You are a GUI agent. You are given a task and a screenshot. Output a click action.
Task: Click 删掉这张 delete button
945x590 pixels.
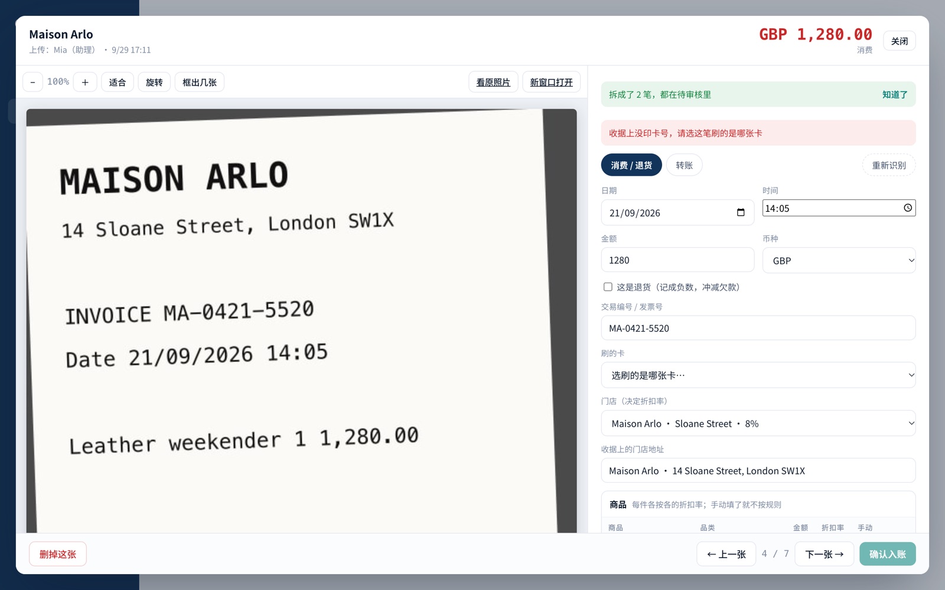(58, 554)
